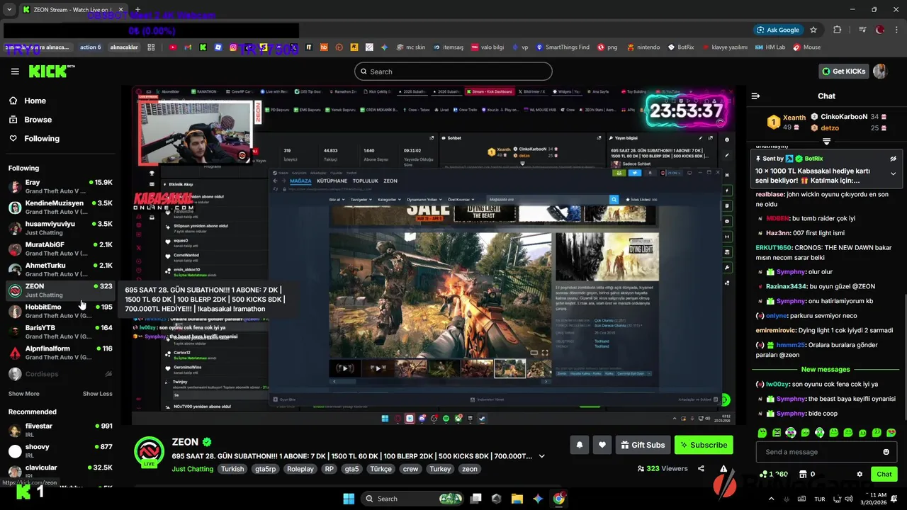Open Chrome tab search dropdown
The height and width of the screenshot is (510, 907).
pyautogui.click(x=9, y=10)
